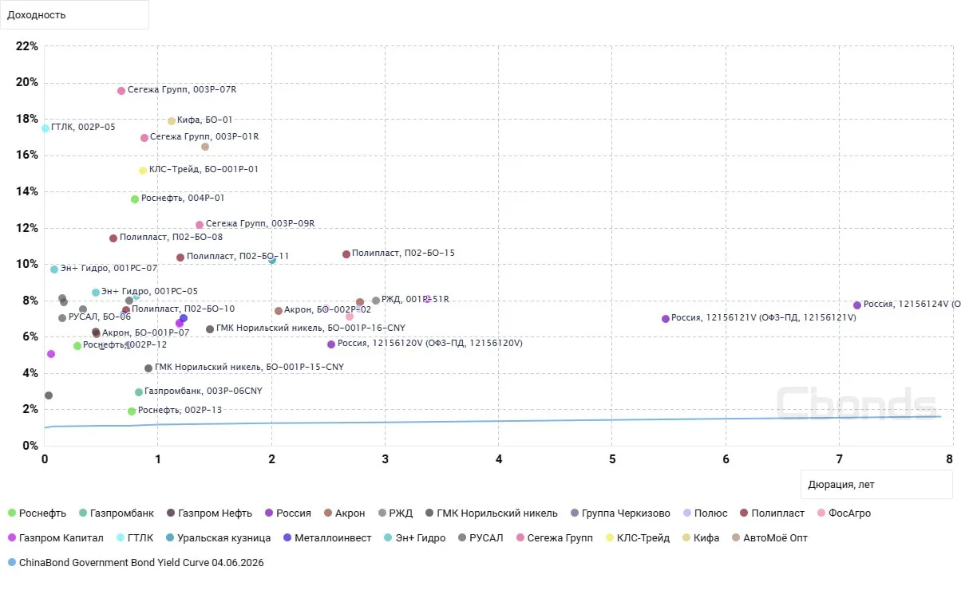The height and width of the screenshot is (598, 961).
Task: Toggle ГТЛК legend entry
Action: 134,538
